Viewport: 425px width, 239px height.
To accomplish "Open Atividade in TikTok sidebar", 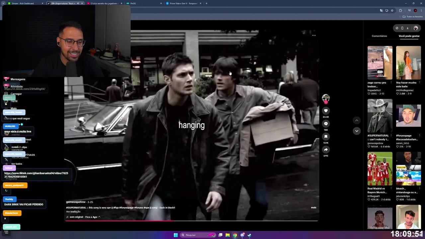I will [x=17, y=87].
